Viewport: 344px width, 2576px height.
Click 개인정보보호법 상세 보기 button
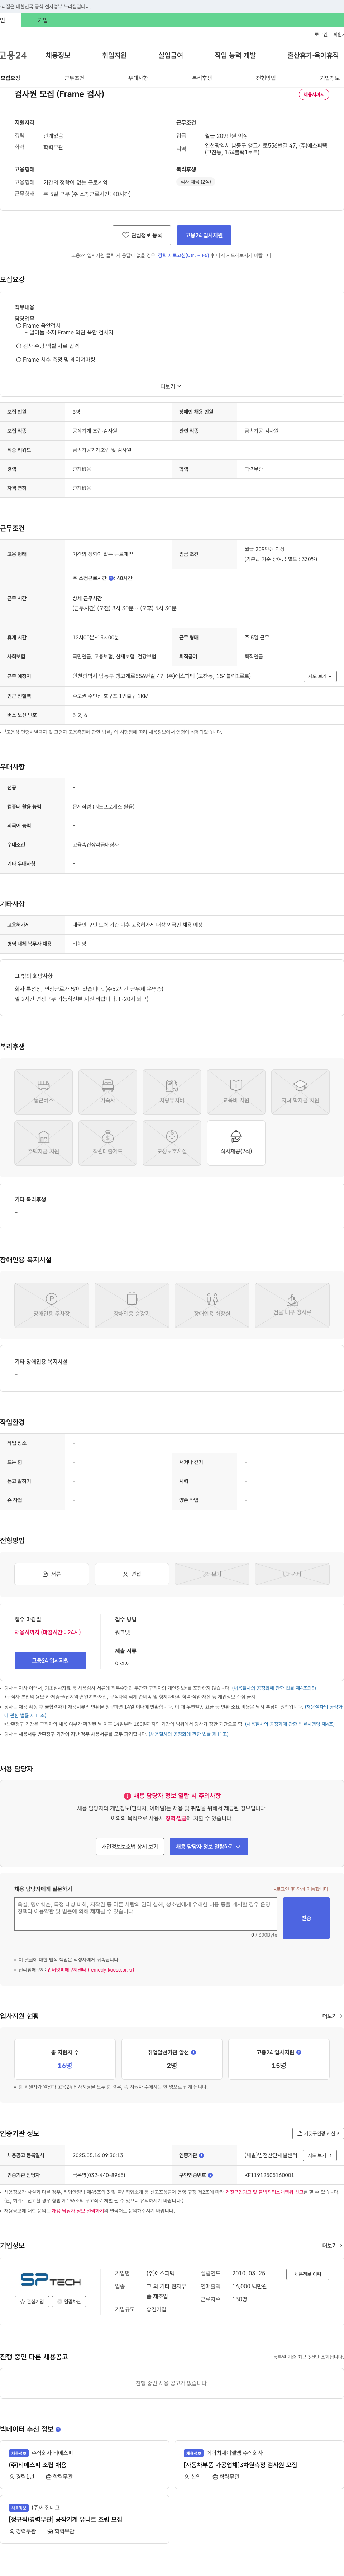tap(130, 1846)
